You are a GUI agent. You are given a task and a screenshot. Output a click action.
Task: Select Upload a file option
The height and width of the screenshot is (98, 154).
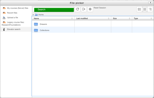(x=16, y=17)
